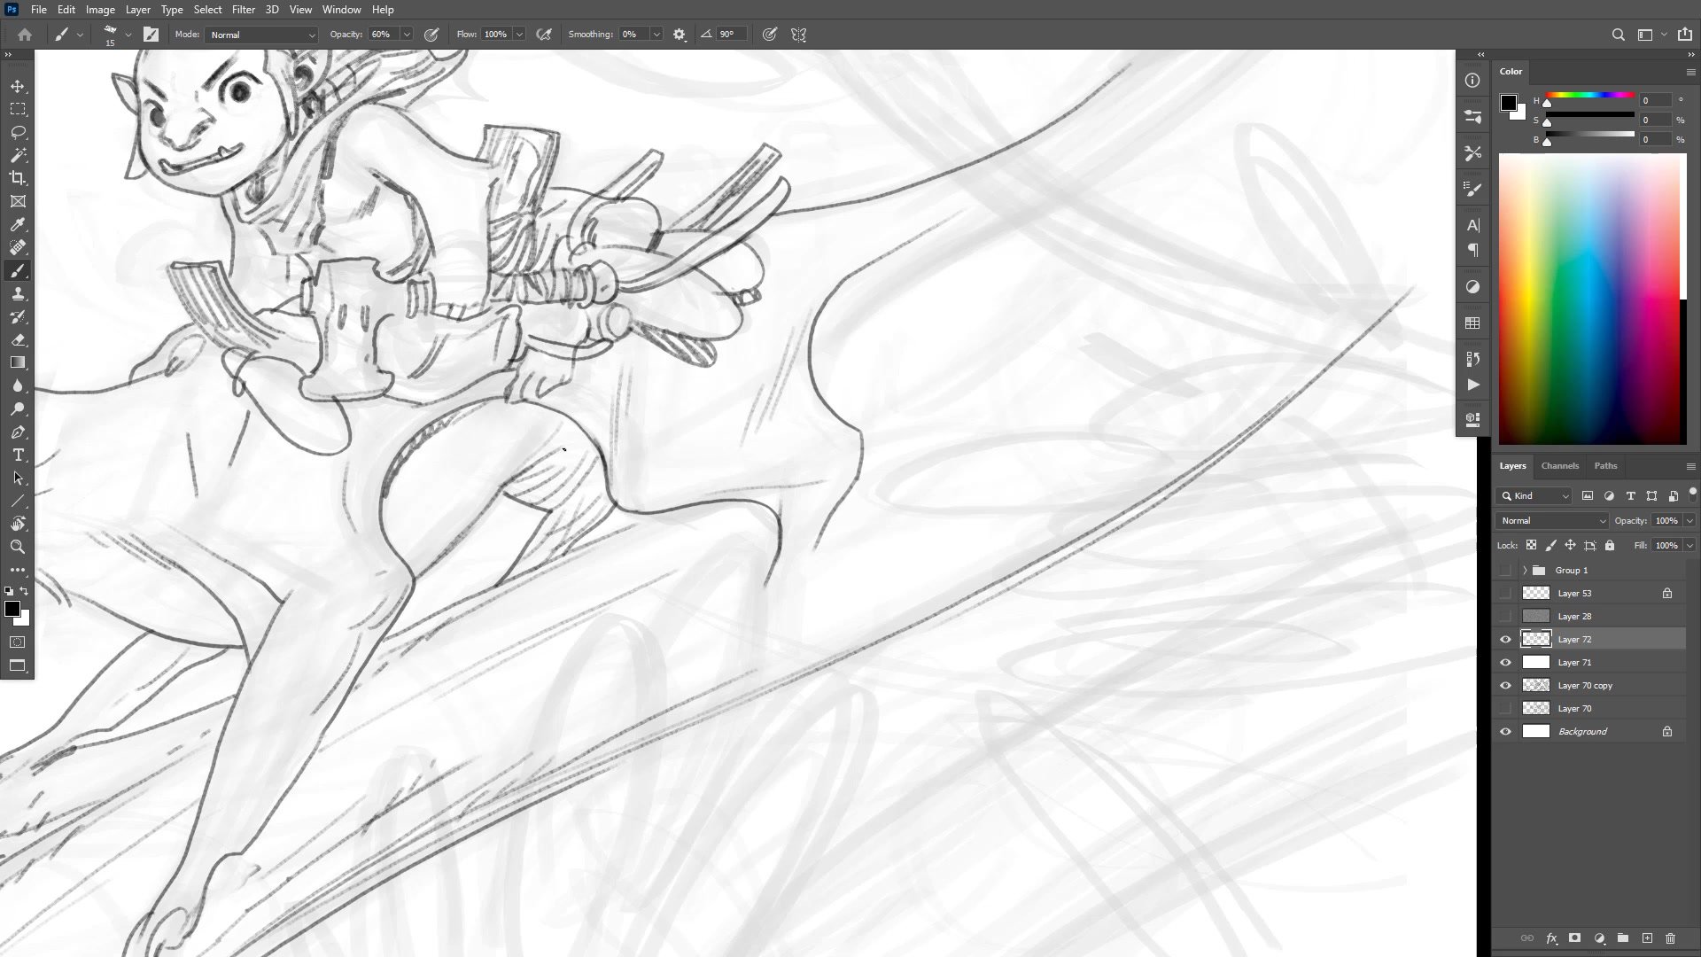Open the Filter menu

point(243,10)
